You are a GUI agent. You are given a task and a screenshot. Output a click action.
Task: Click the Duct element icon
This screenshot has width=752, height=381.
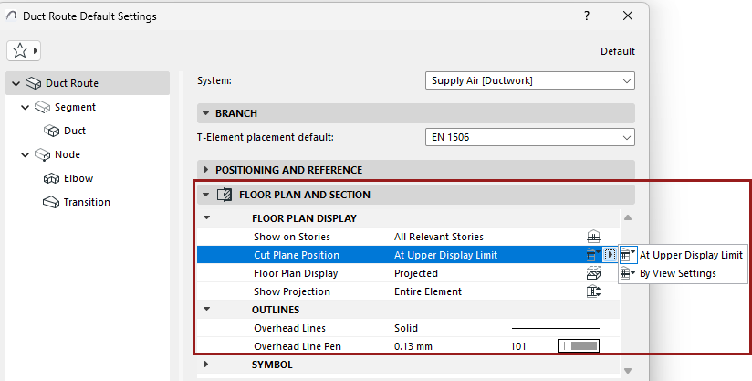(x=51, y=131)
